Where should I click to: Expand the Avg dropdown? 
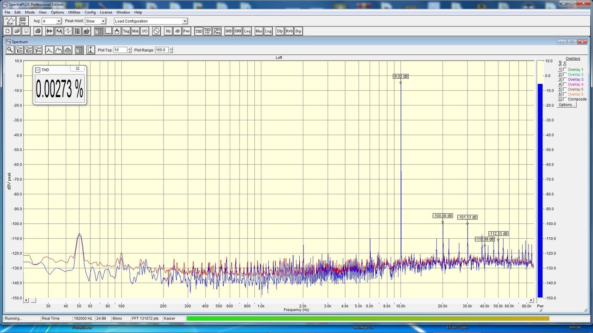tap(58, 21)
